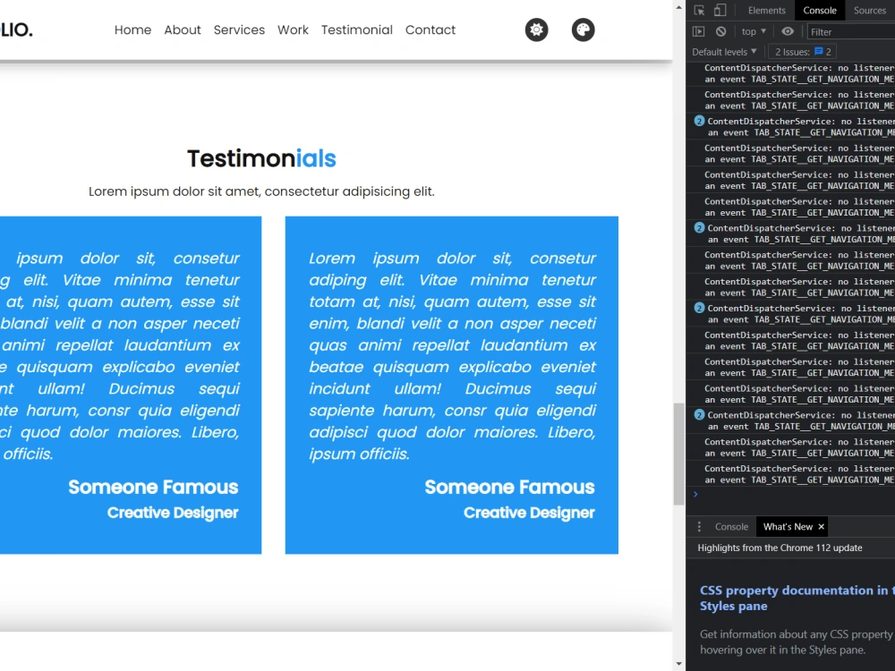Select the Console tab in the drawer
Image resolution: width=895 pixels, height=671 pixels.
[731, 527]
